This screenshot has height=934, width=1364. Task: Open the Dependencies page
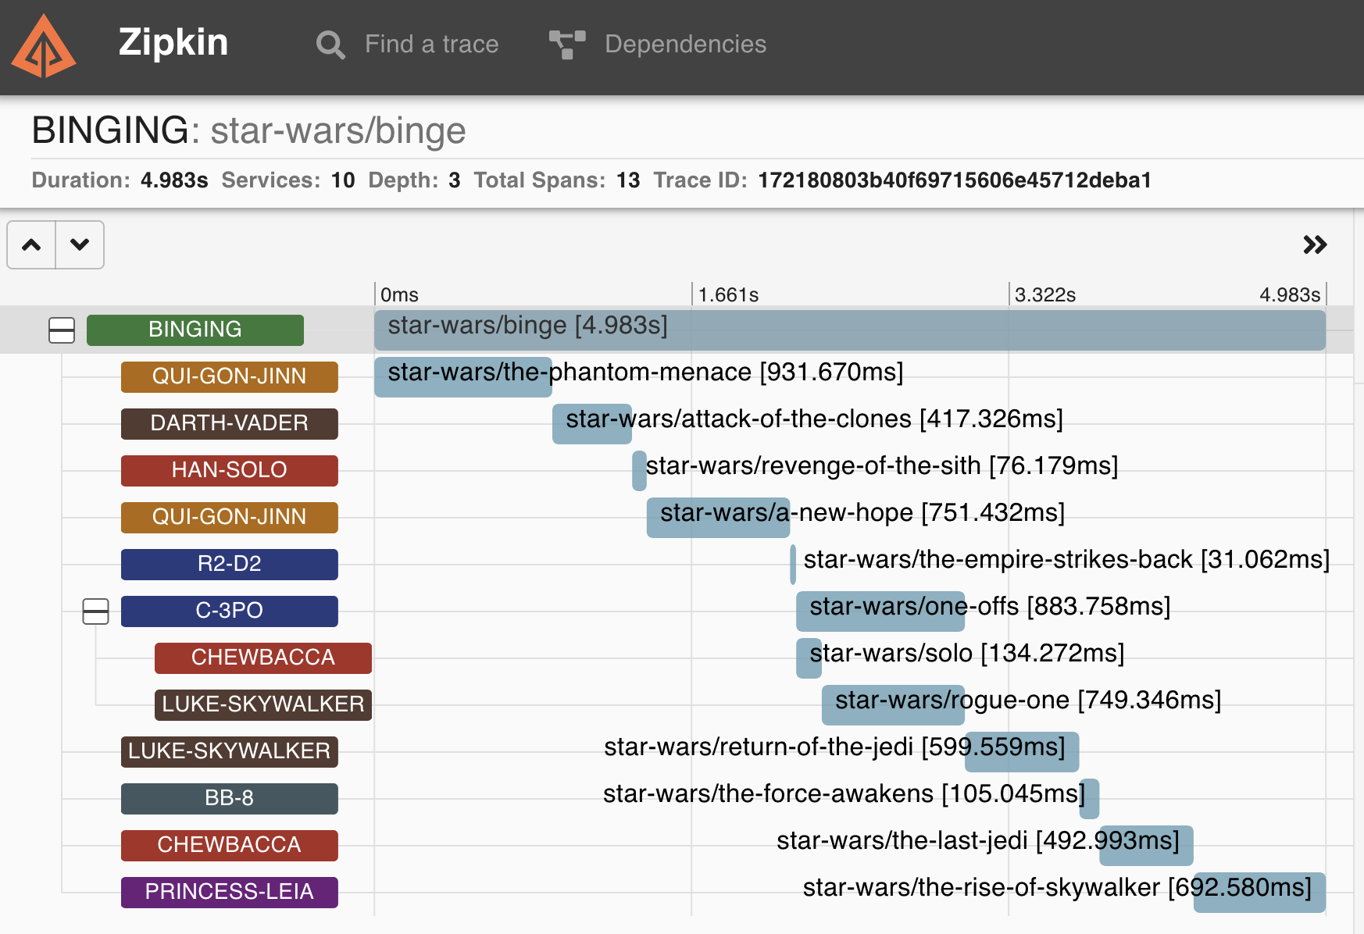click(x=685, y=45)
